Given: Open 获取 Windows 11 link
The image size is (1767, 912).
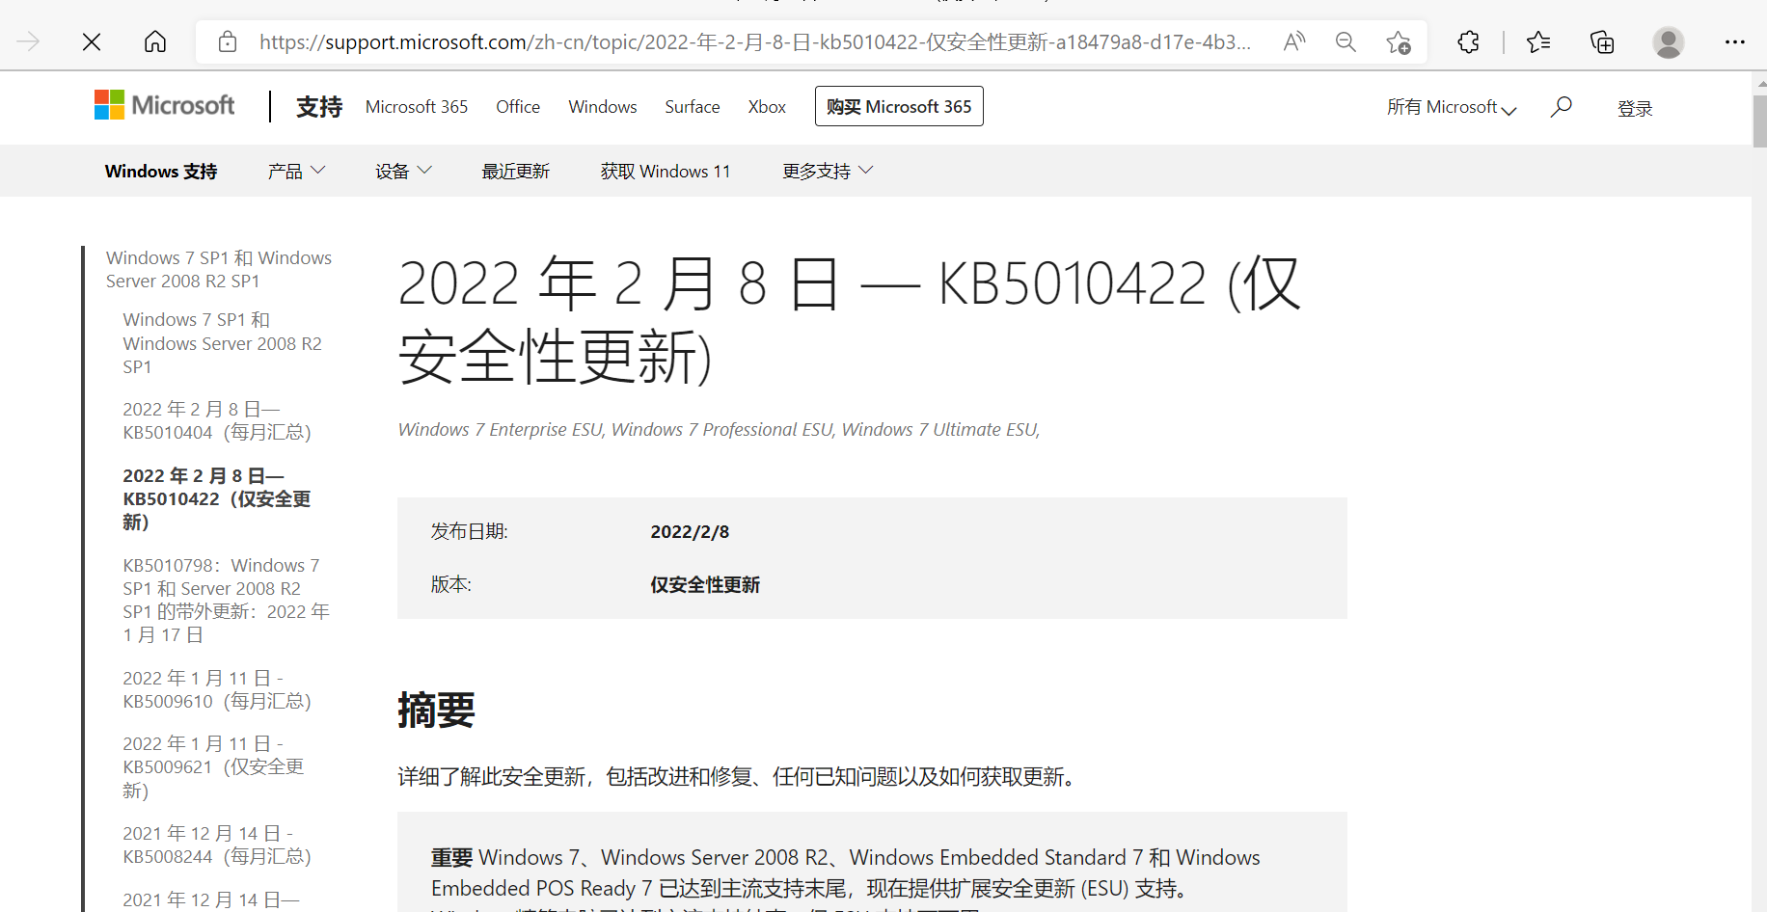Looking at the screenshot, I should point(666,172).
